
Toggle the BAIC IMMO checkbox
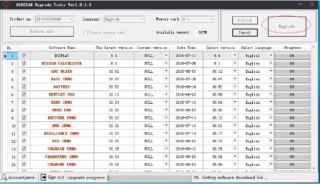(x=24, y=79)
